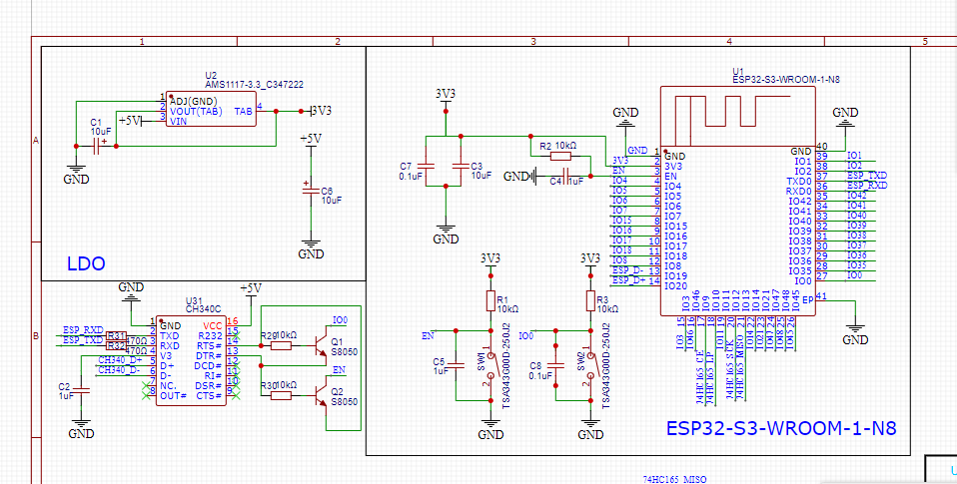This screenshot has height=484, width=957.
Task: Click ESP_RXD net label left of CH340C
Action: (x=84, y=330)
